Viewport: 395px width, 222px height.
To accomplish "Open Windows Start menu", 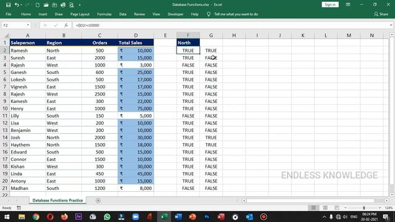I will click(x=7, y=217).
